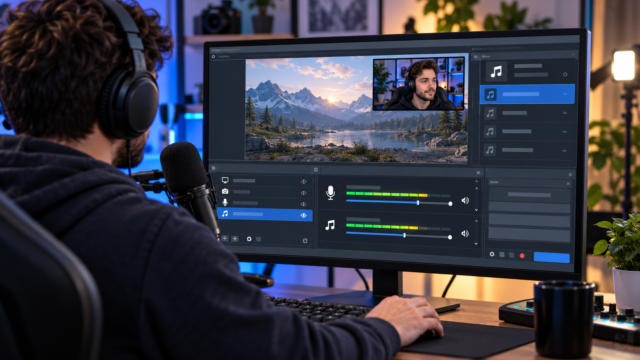Toggle visibility eye of monitor source
Image resolution: width=640 pixels, height=360 pixels.
click(304, 181)
